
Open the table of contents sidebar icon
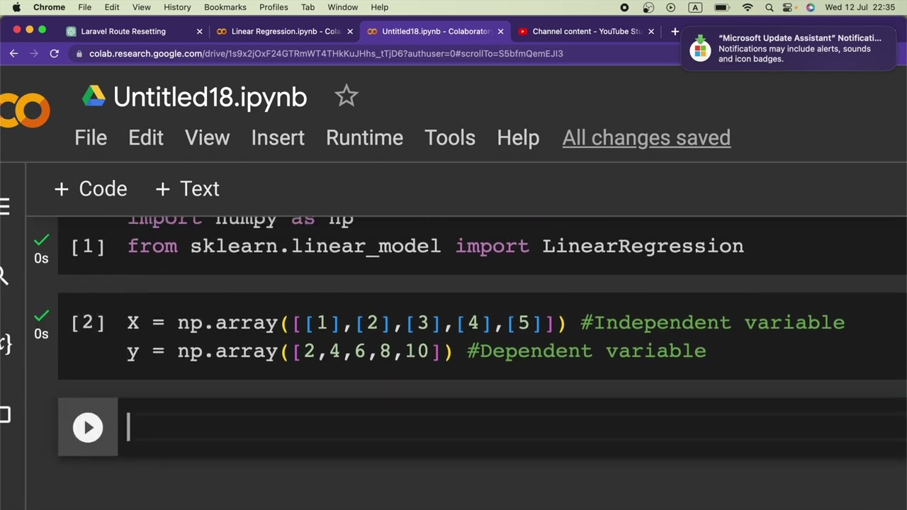coord(4,207)
